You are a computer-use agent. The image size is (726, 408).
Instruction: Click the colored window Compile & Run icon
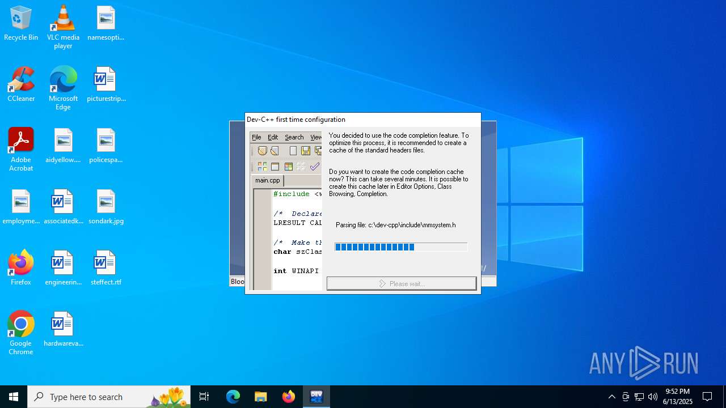[x=288, y=167]
